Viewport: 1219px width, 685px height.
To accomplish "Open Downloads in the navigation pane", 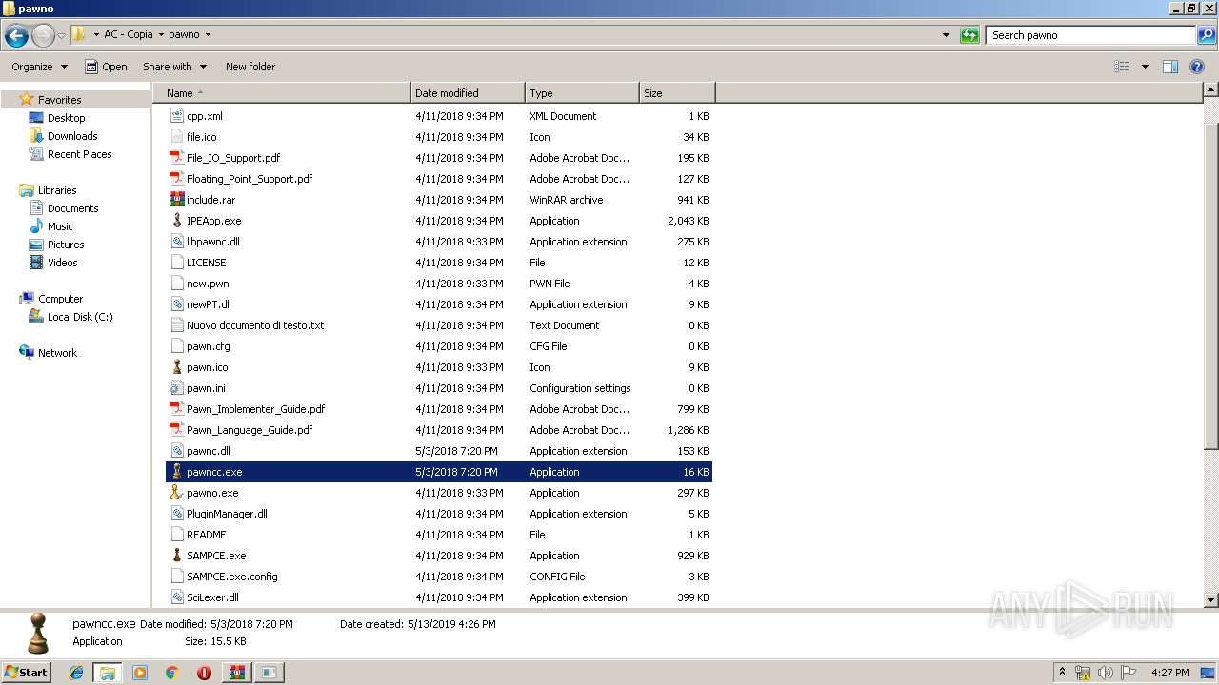I will pyautogui.click(x=72, y=136).
